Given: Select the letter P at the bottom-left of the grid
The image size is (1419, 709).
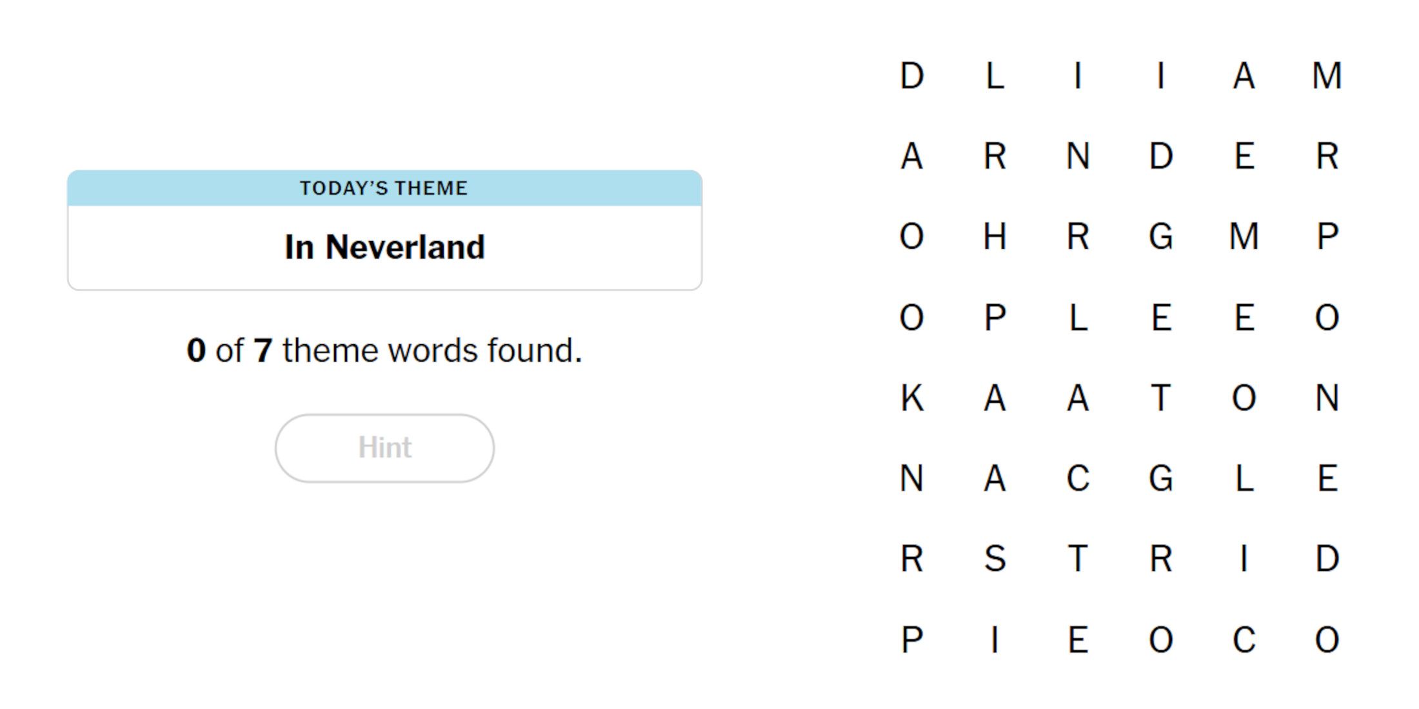Looking at the screenshot, I should [x=913, y=641].
